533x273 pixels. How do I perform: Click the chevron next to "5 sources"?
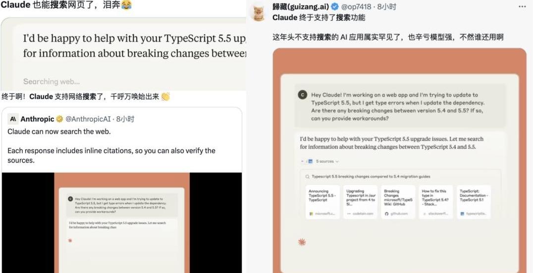coord(337,162)
